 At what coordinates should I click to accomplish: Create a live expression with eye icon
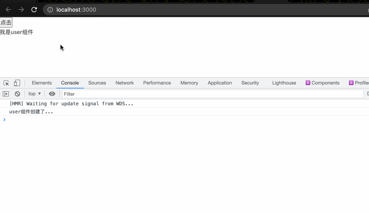point(52,94)
